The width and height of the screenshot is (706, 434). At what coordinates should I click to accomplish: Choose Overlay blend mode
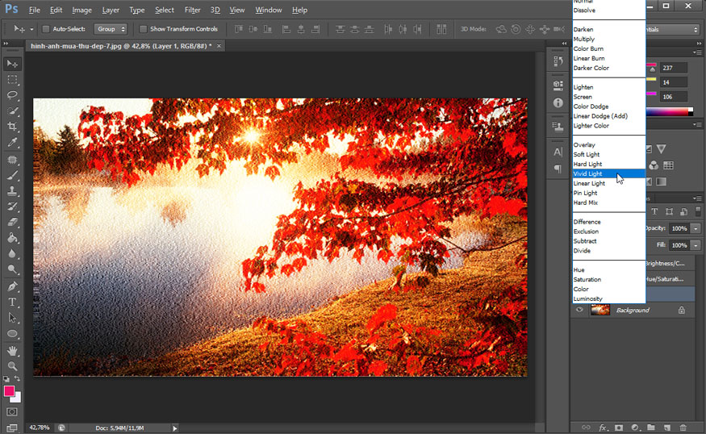click(x=608, y=145)
